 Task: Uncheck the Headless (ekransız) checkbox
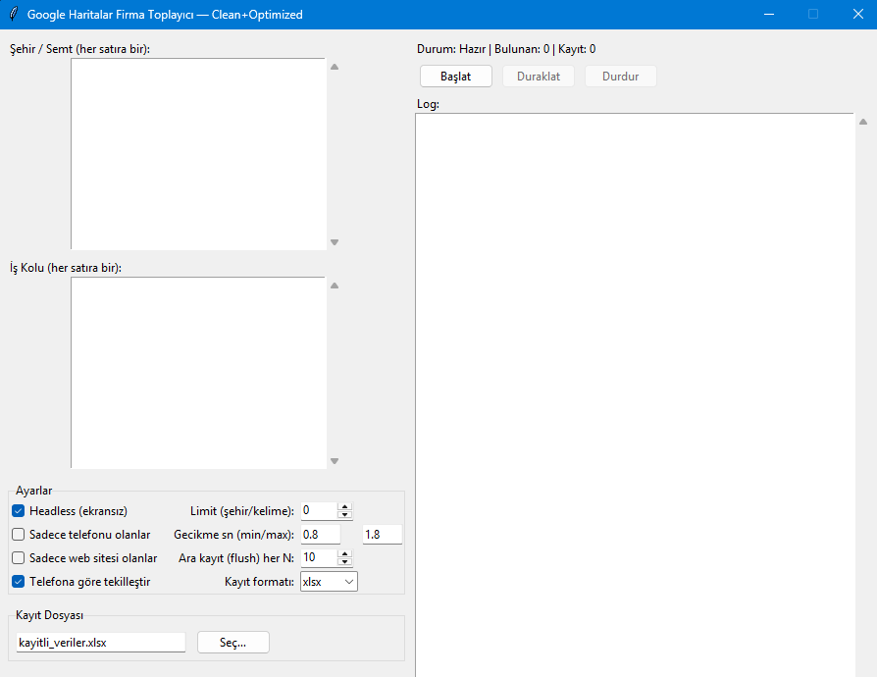click(x=19, y=511)
